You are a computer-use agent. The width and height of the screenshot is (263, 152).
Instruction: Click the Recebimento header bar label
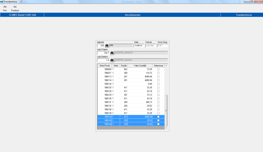coord(133,15)
